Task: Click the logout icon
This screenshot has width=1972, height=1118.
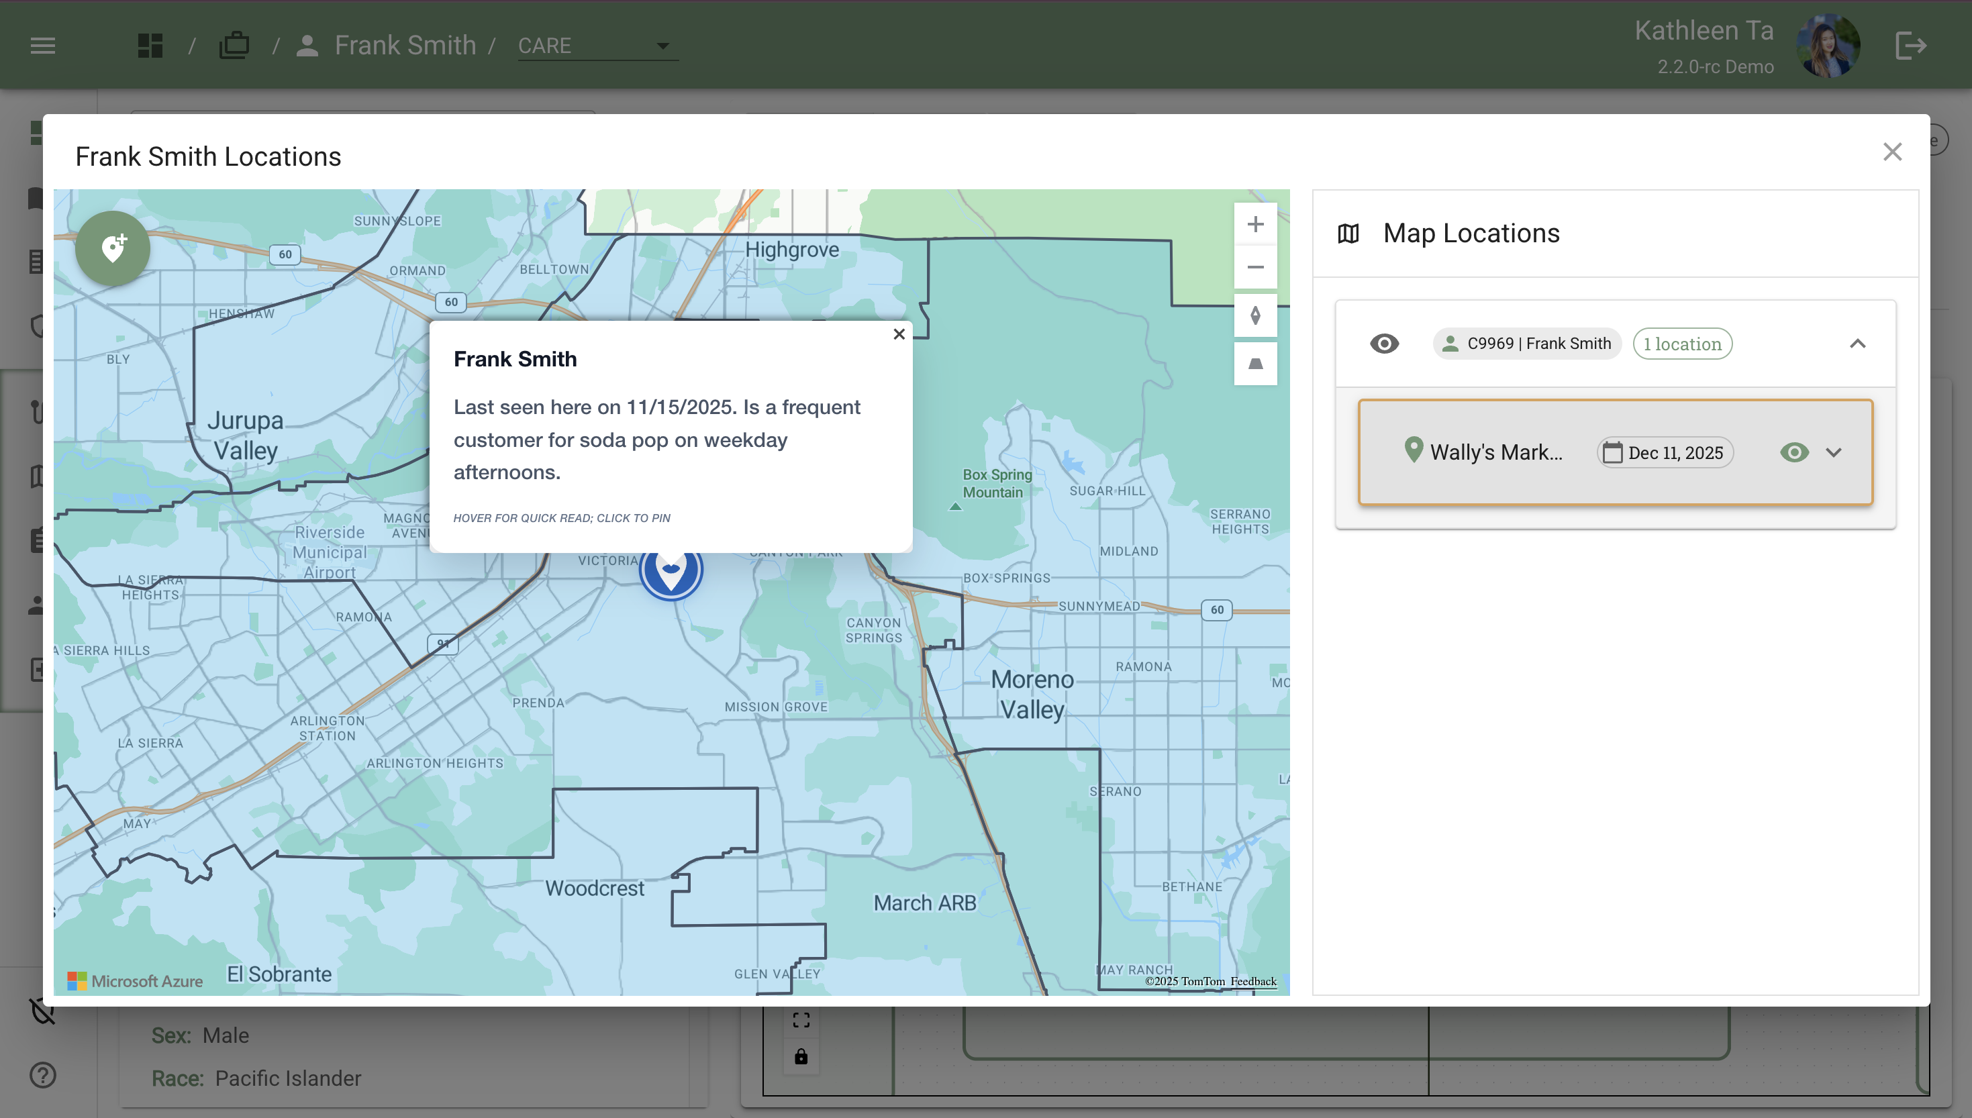Action: point(1910,46)
